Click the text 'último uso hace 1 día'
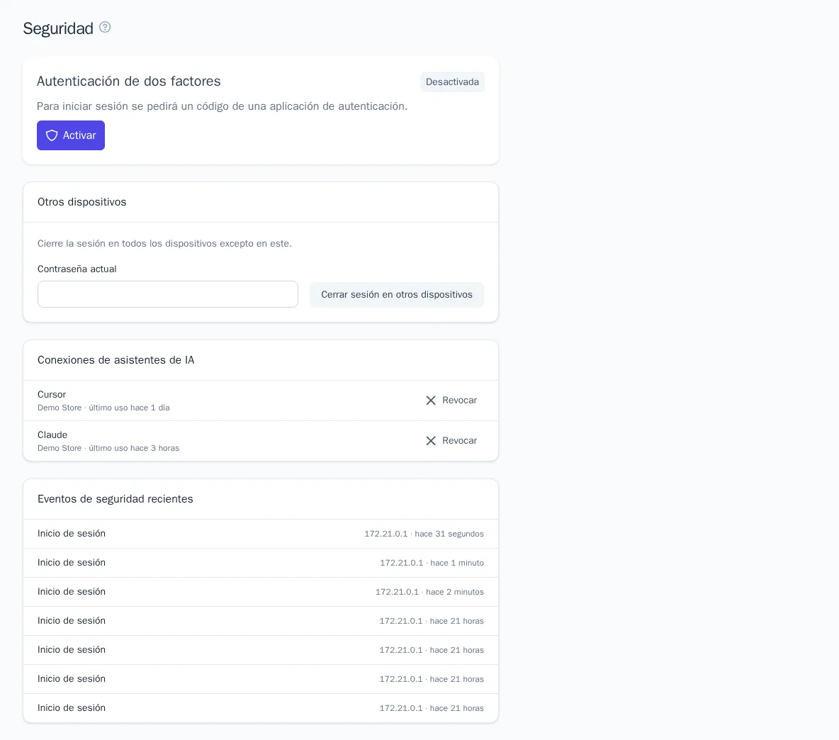 [130, 408]
